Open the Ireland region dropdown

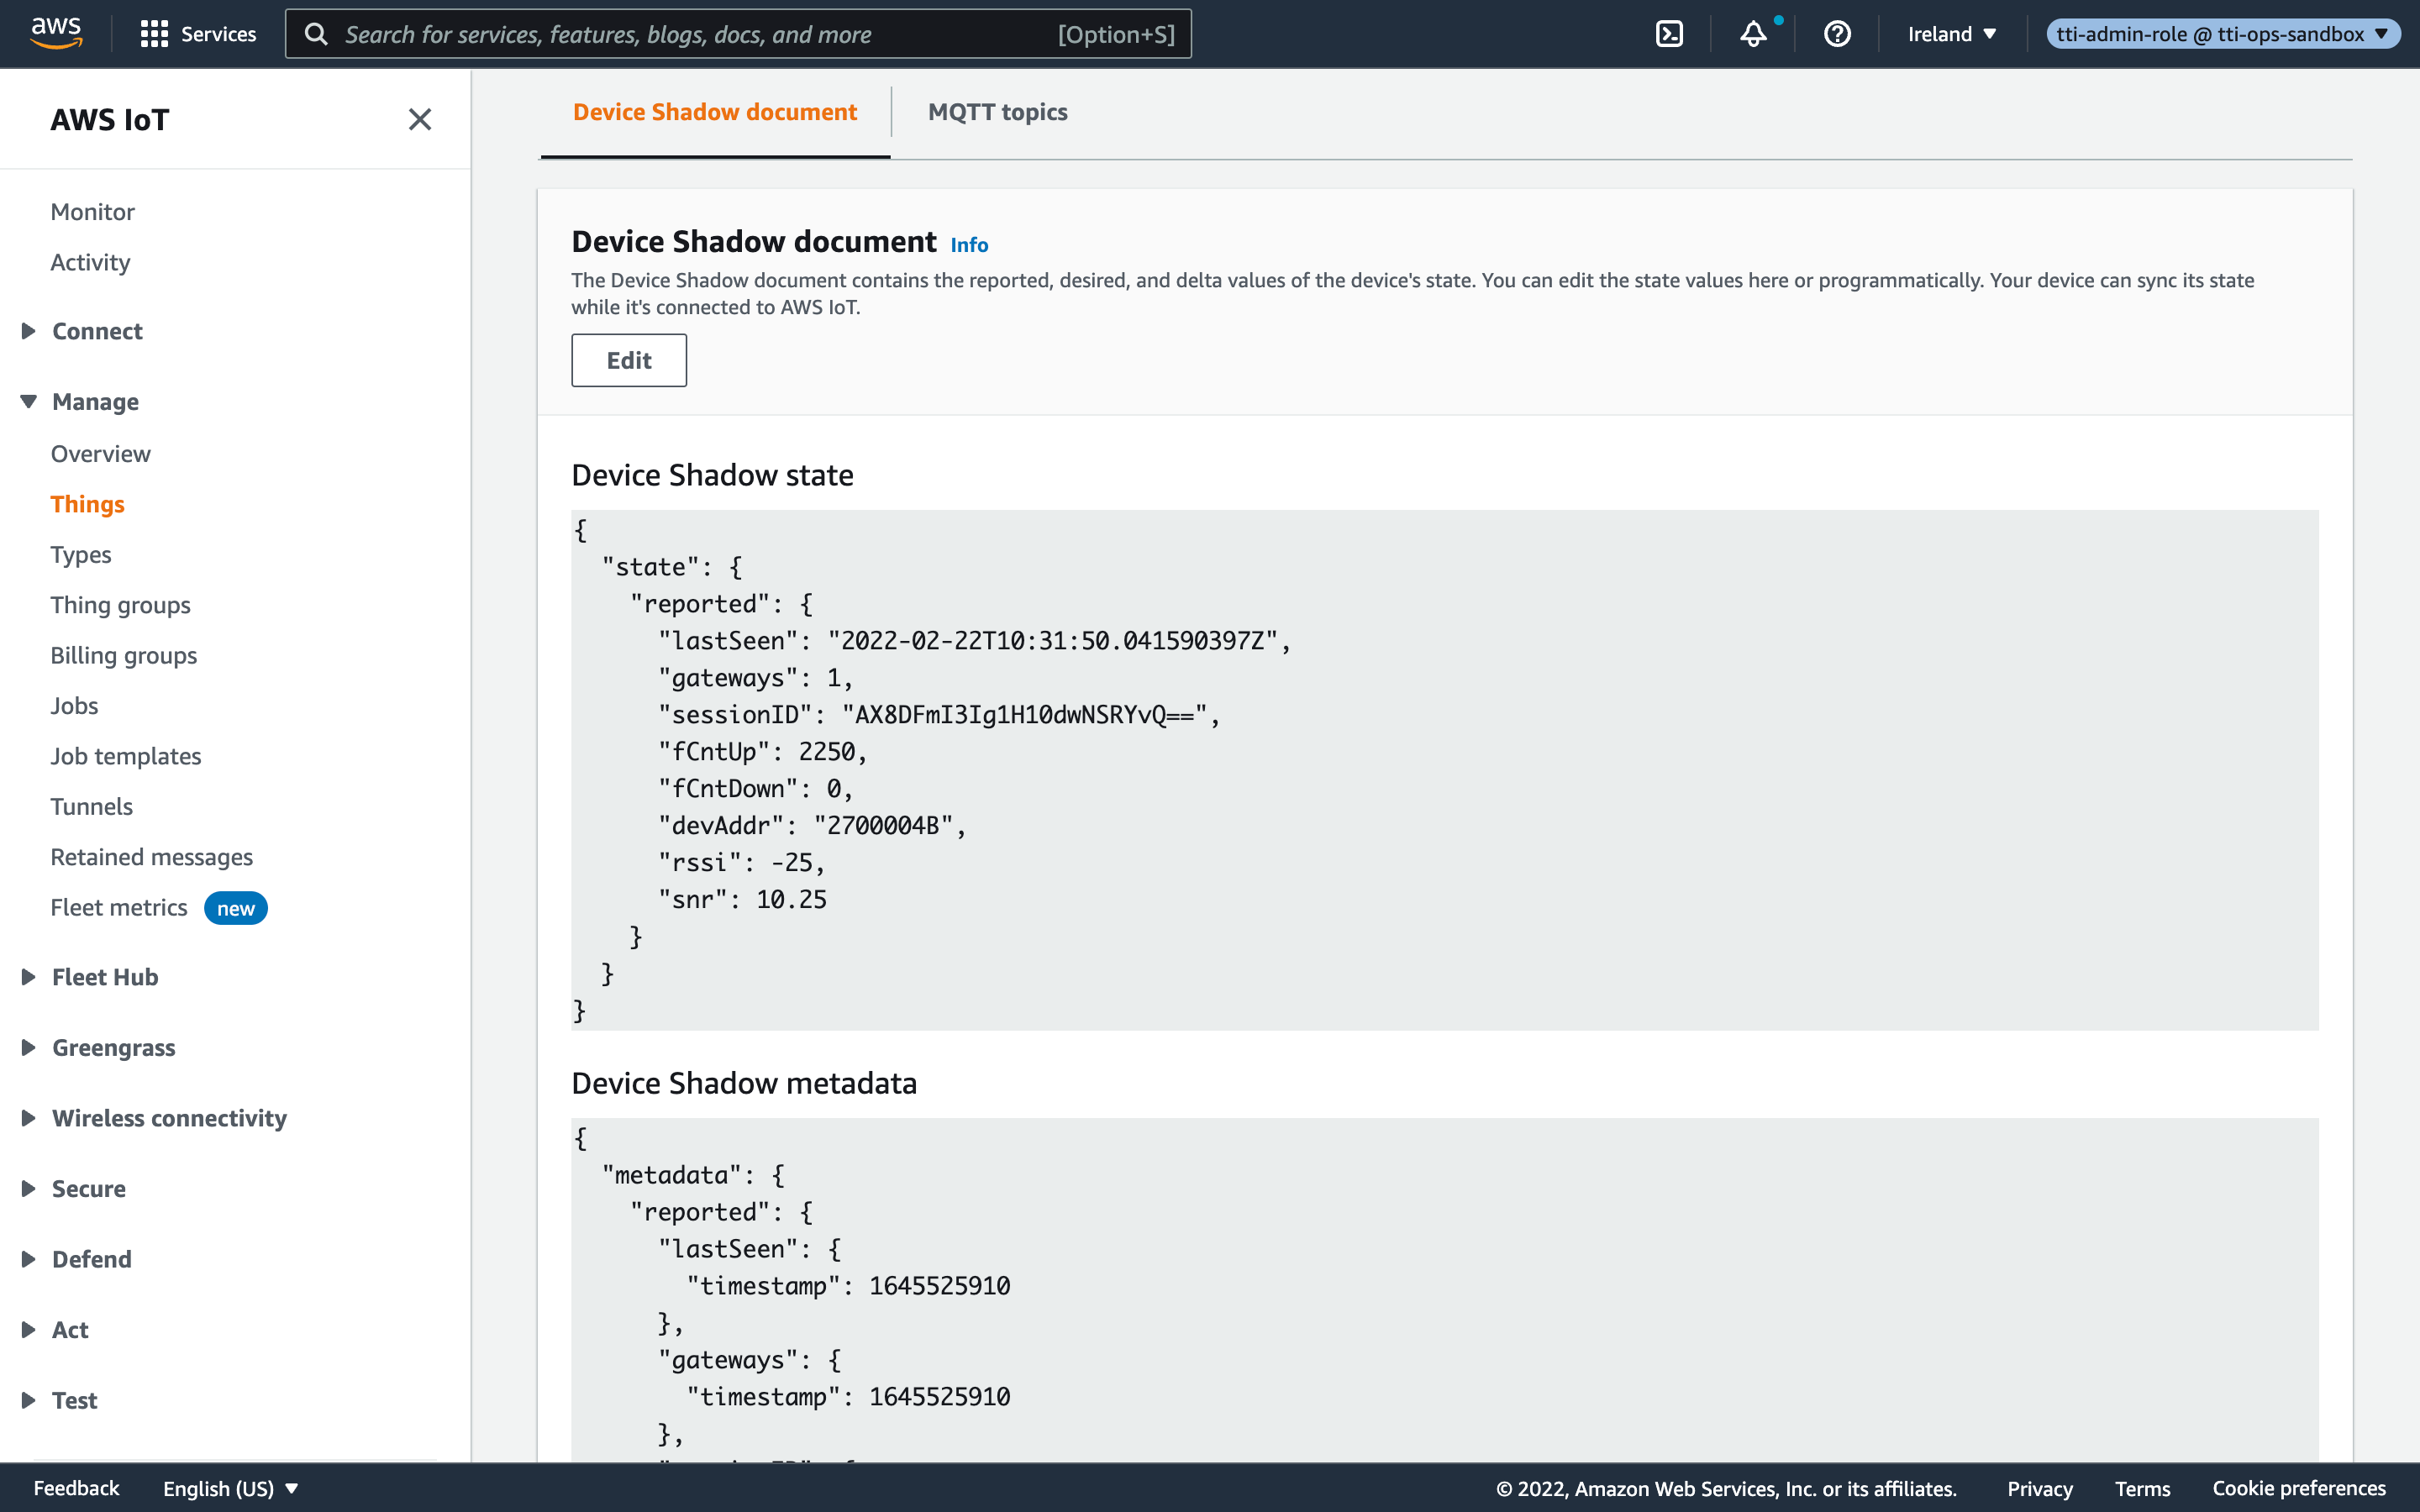[1951, 34]
